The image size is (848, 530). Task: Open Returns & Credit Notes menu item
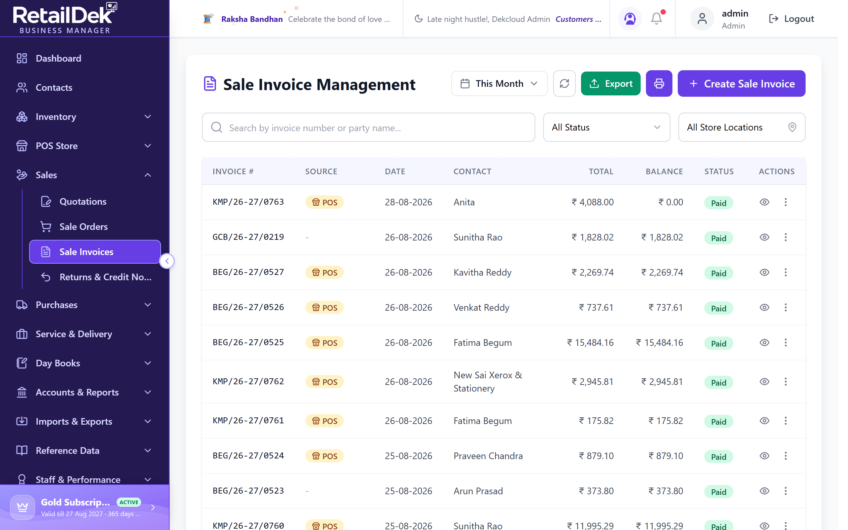pos(95,277)
